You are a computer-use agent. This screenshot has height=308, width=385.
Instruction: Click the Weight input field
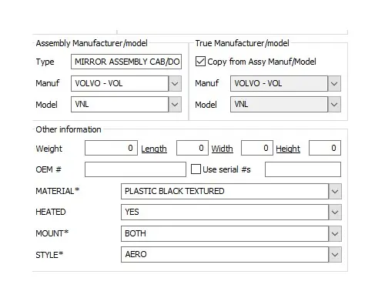[x=111, y=148]
